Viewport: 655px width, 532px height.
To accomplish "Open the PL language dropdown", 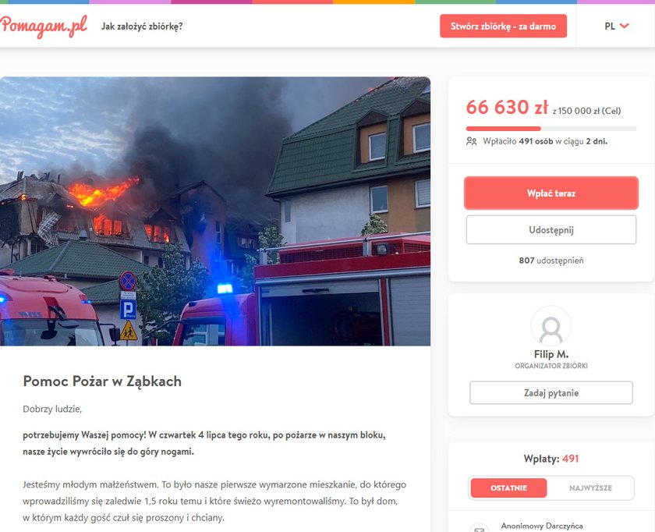I will (617, 26).
